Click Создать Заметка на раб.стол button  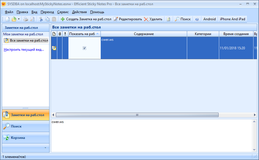pyautogui.click(x=86, y=19)
